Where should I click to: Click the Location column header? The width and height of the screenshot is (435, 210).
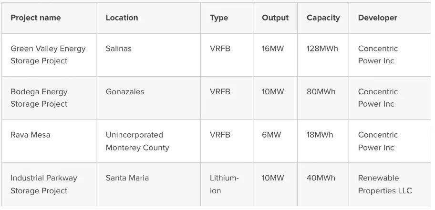pos(122,18)
